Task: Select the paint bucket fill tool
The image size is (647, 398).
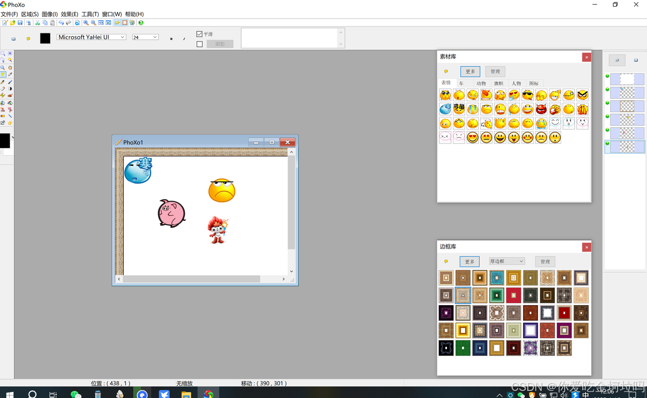Action: coord(3,103)
